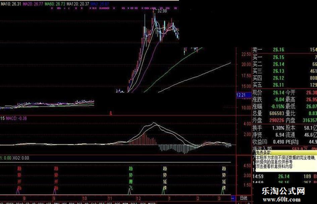Click the 收益(三) value 0.490
Viewport: 317px width, 204px height.
[278, 142]
